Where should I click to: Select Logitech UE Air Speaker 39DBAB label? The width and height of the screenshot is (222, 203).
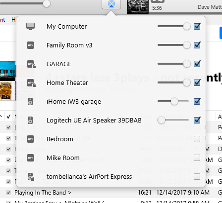pyautogui.click(x=94, y=121)
